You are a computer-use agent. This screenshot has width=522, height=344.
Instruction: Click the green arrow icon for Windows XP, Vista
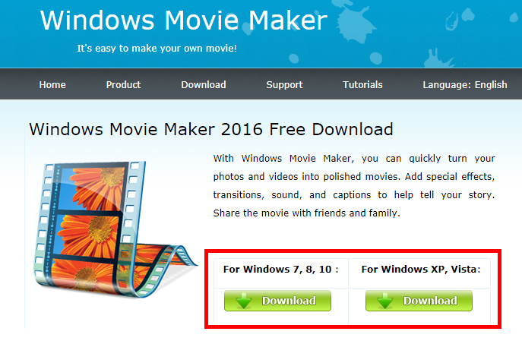pyautogui.click(x=385, y=301)
